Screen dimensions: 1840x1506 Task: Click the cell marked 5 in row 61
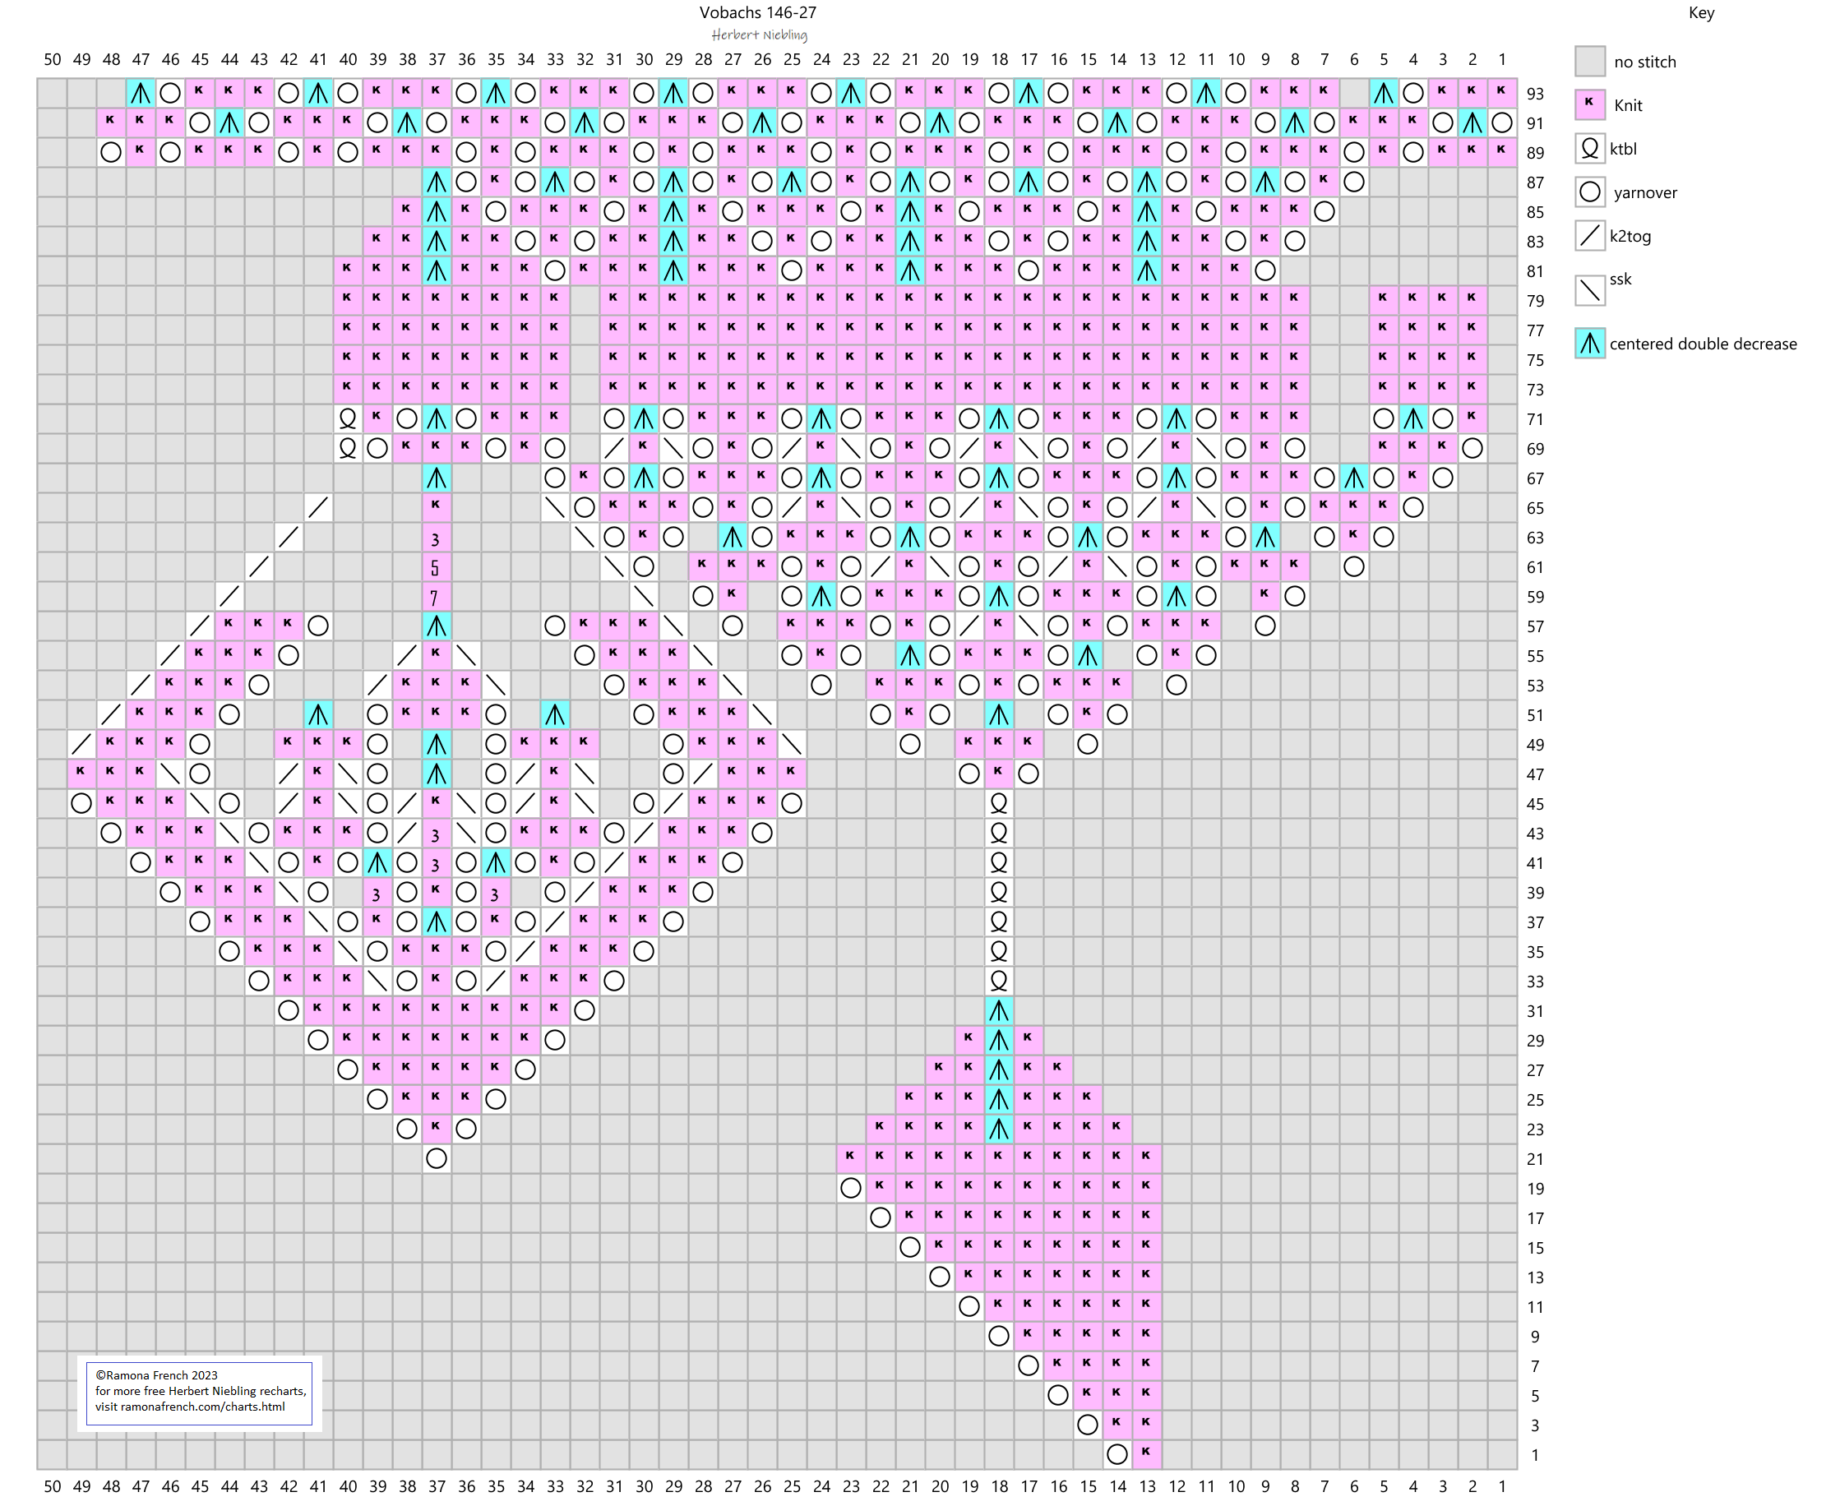[436, 567]
